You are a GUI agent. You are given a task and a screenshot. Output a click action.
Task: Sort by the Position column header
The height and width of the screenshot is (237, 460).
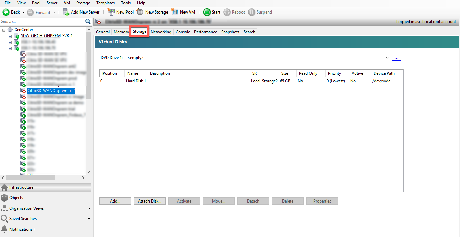[x=112, y=73]
